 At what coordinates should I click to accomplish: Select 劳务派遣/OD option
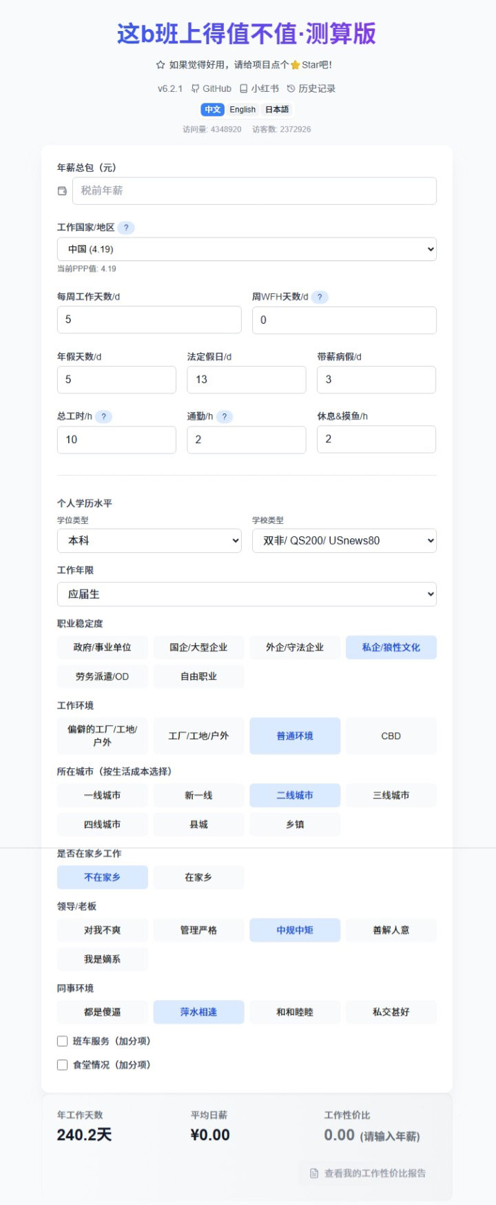102,676
